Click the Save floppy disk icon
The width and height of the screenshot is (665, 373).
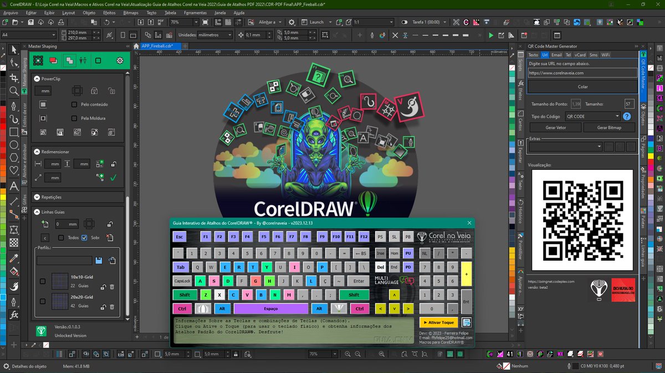tap(30, 22)
